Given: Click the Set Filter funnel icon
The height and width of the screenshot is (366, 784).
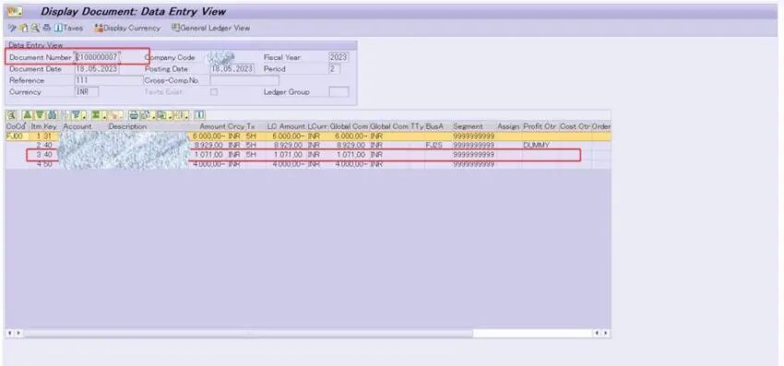Looking at the screenshot, I should (77, 115).
